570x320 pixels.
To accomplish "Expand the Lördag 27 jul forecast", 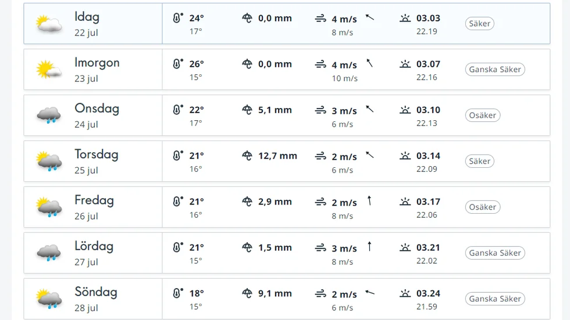I will [x=287, y=253].
